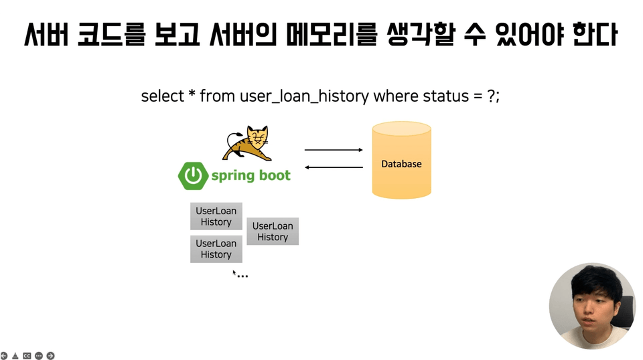Viewport: 643px width, 360px height.
Task: Click the Database cylinder
Action: point(401,160)
